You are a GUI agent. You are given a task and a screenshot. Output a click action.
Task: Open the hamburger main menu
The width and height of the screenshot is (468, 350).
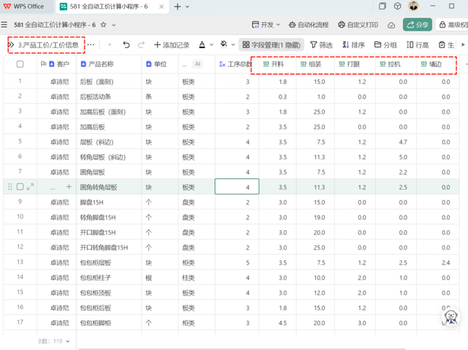4,25
